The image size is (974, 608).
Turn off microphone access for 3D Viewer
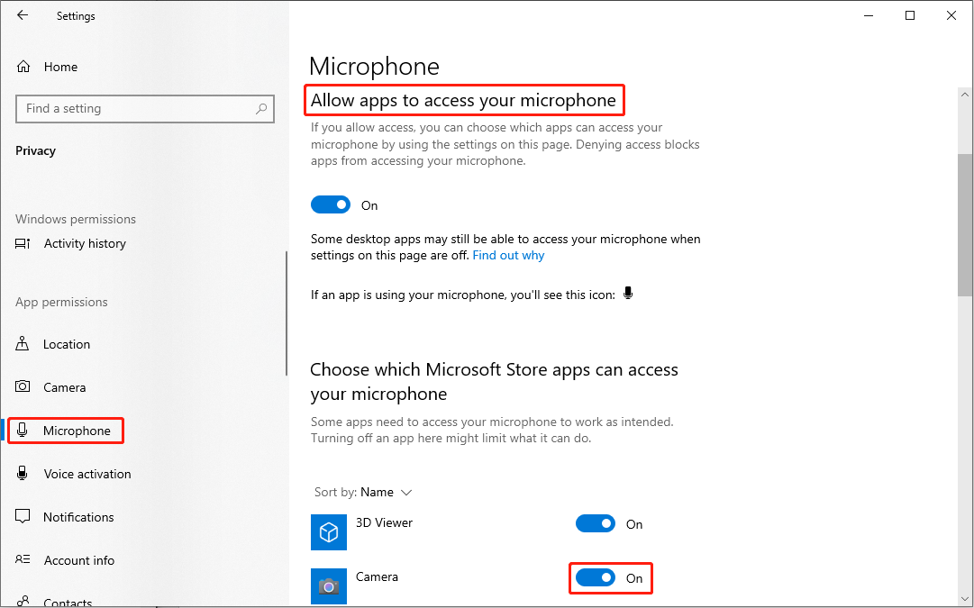click(x=595, y=523)
